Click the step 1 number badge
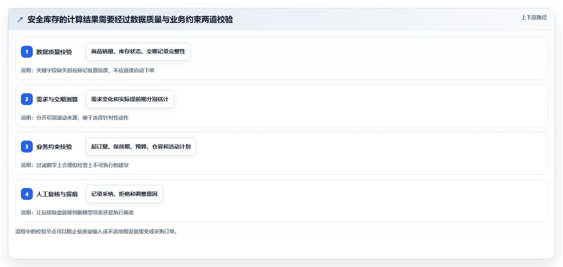This screenshot has width=563, height=267. [x=27, y=52]
